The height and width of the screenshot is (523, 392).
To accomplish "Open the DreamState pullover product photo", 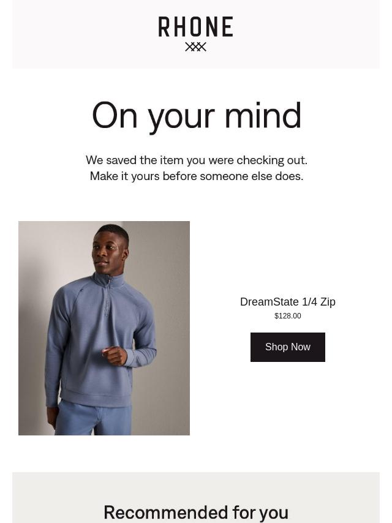I will (104, 328).
